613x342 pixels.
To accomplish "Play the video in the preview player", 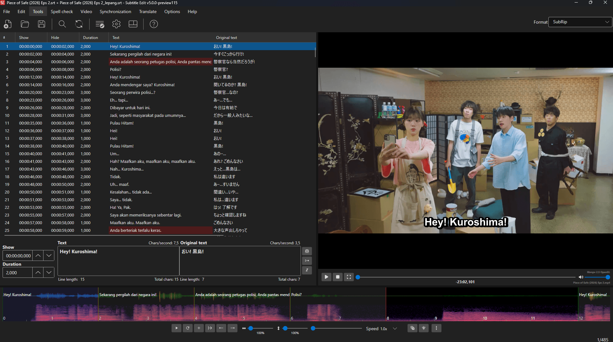I will (326, 277).
